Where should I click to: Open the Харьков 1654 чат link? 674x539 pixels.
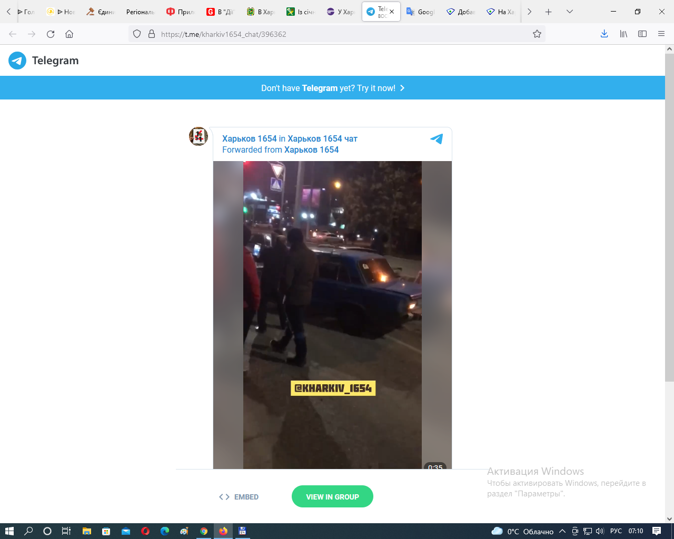click(x=322, y=138)
